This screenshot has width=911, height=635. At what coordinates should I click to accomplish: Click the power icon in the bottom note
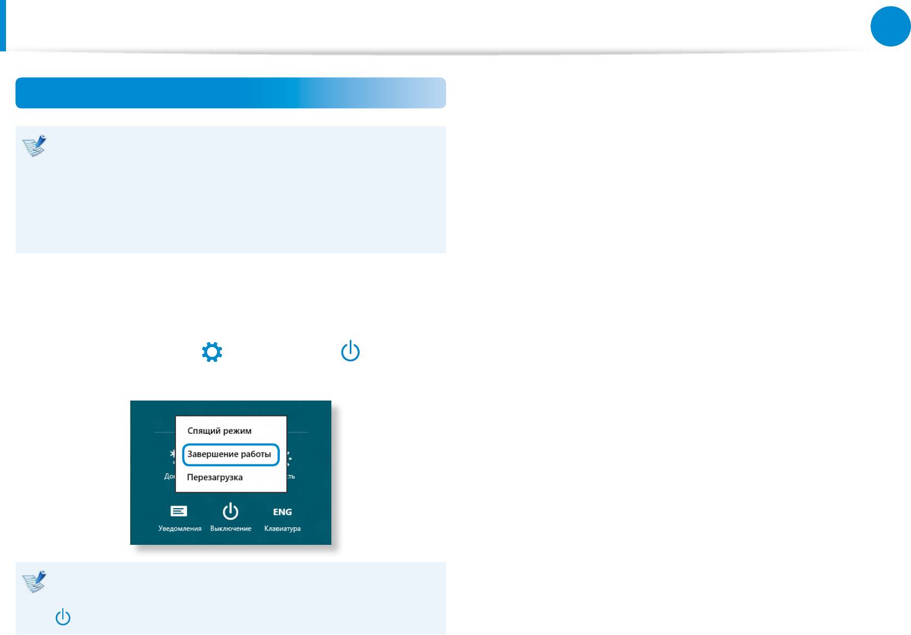[x=63, y=618]
